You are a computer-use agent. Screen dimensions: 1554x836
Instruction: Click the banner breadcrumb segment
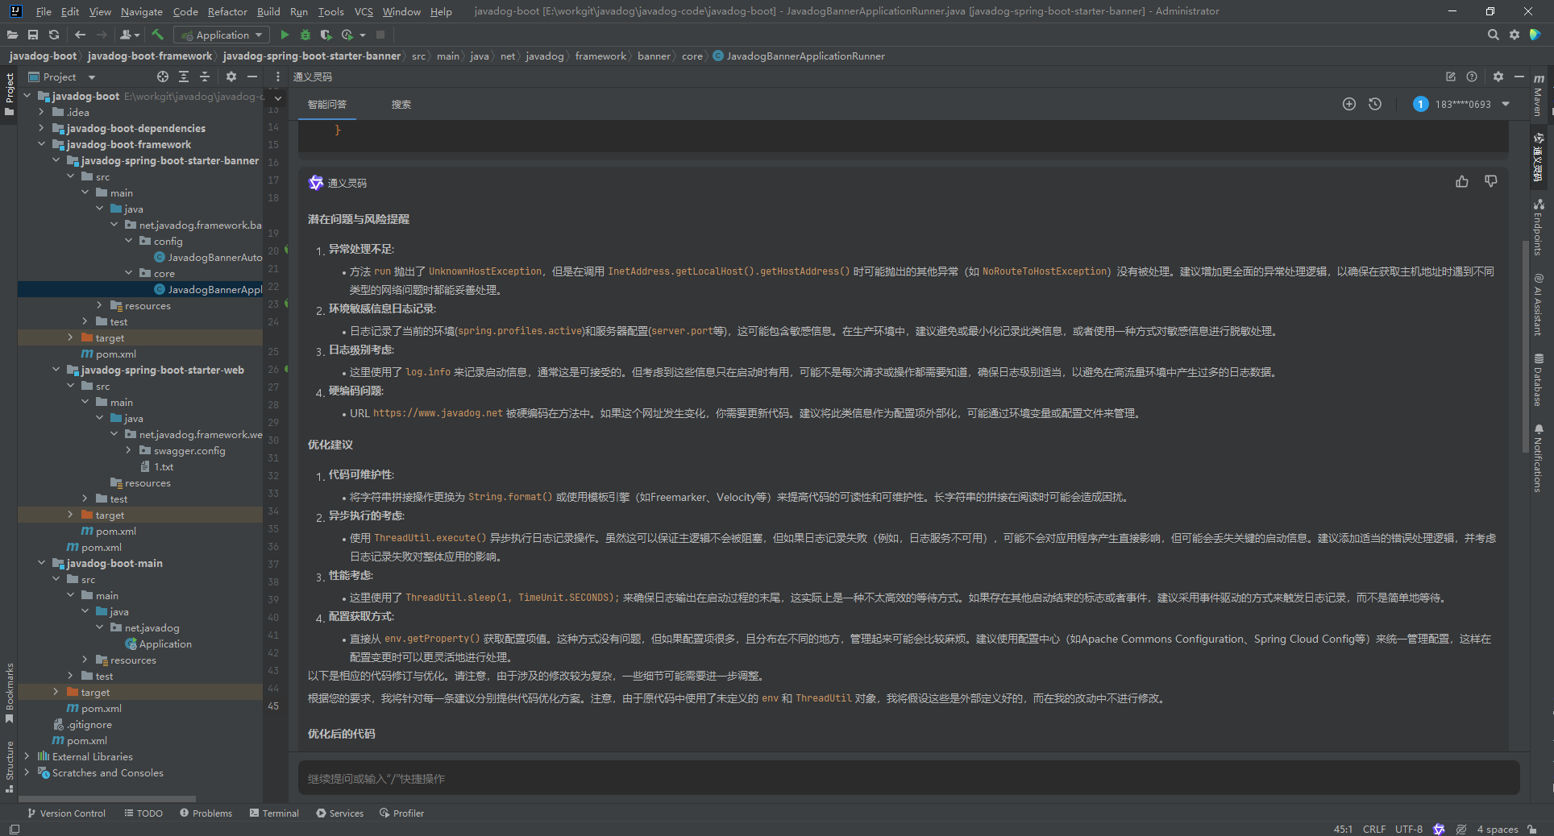click(654, 56)
